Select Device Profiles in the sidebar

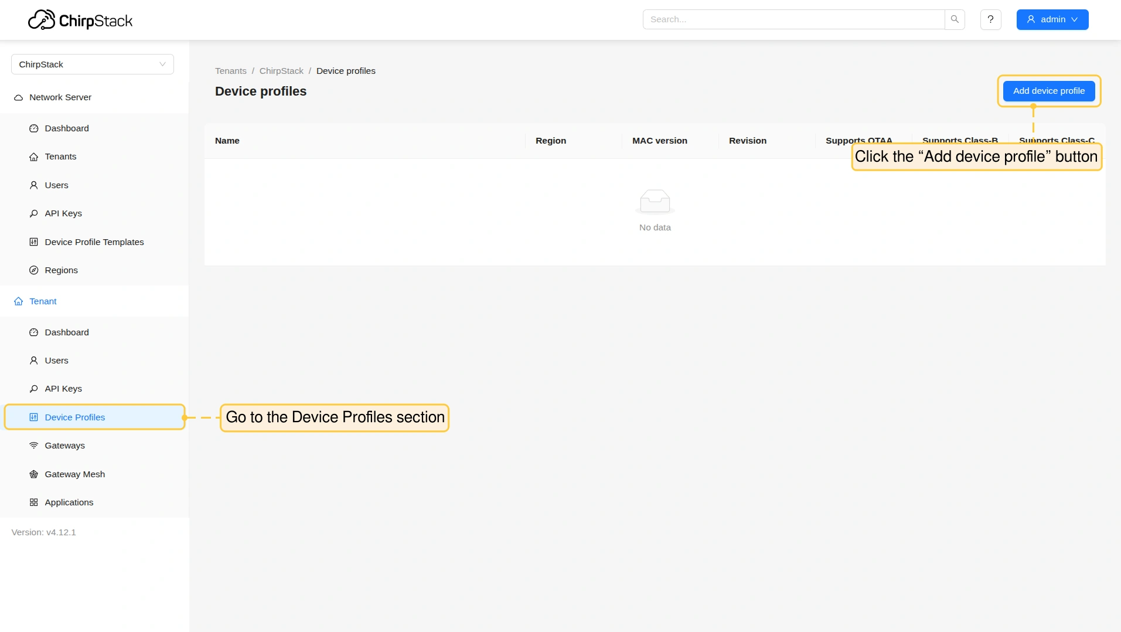[x=75, y=417]
